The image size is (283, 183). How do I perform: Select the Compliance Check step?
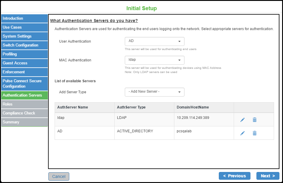point(24,113)
